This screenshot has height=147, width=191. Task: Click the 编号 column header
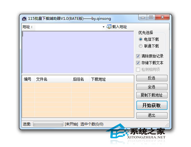coord(28,79)
